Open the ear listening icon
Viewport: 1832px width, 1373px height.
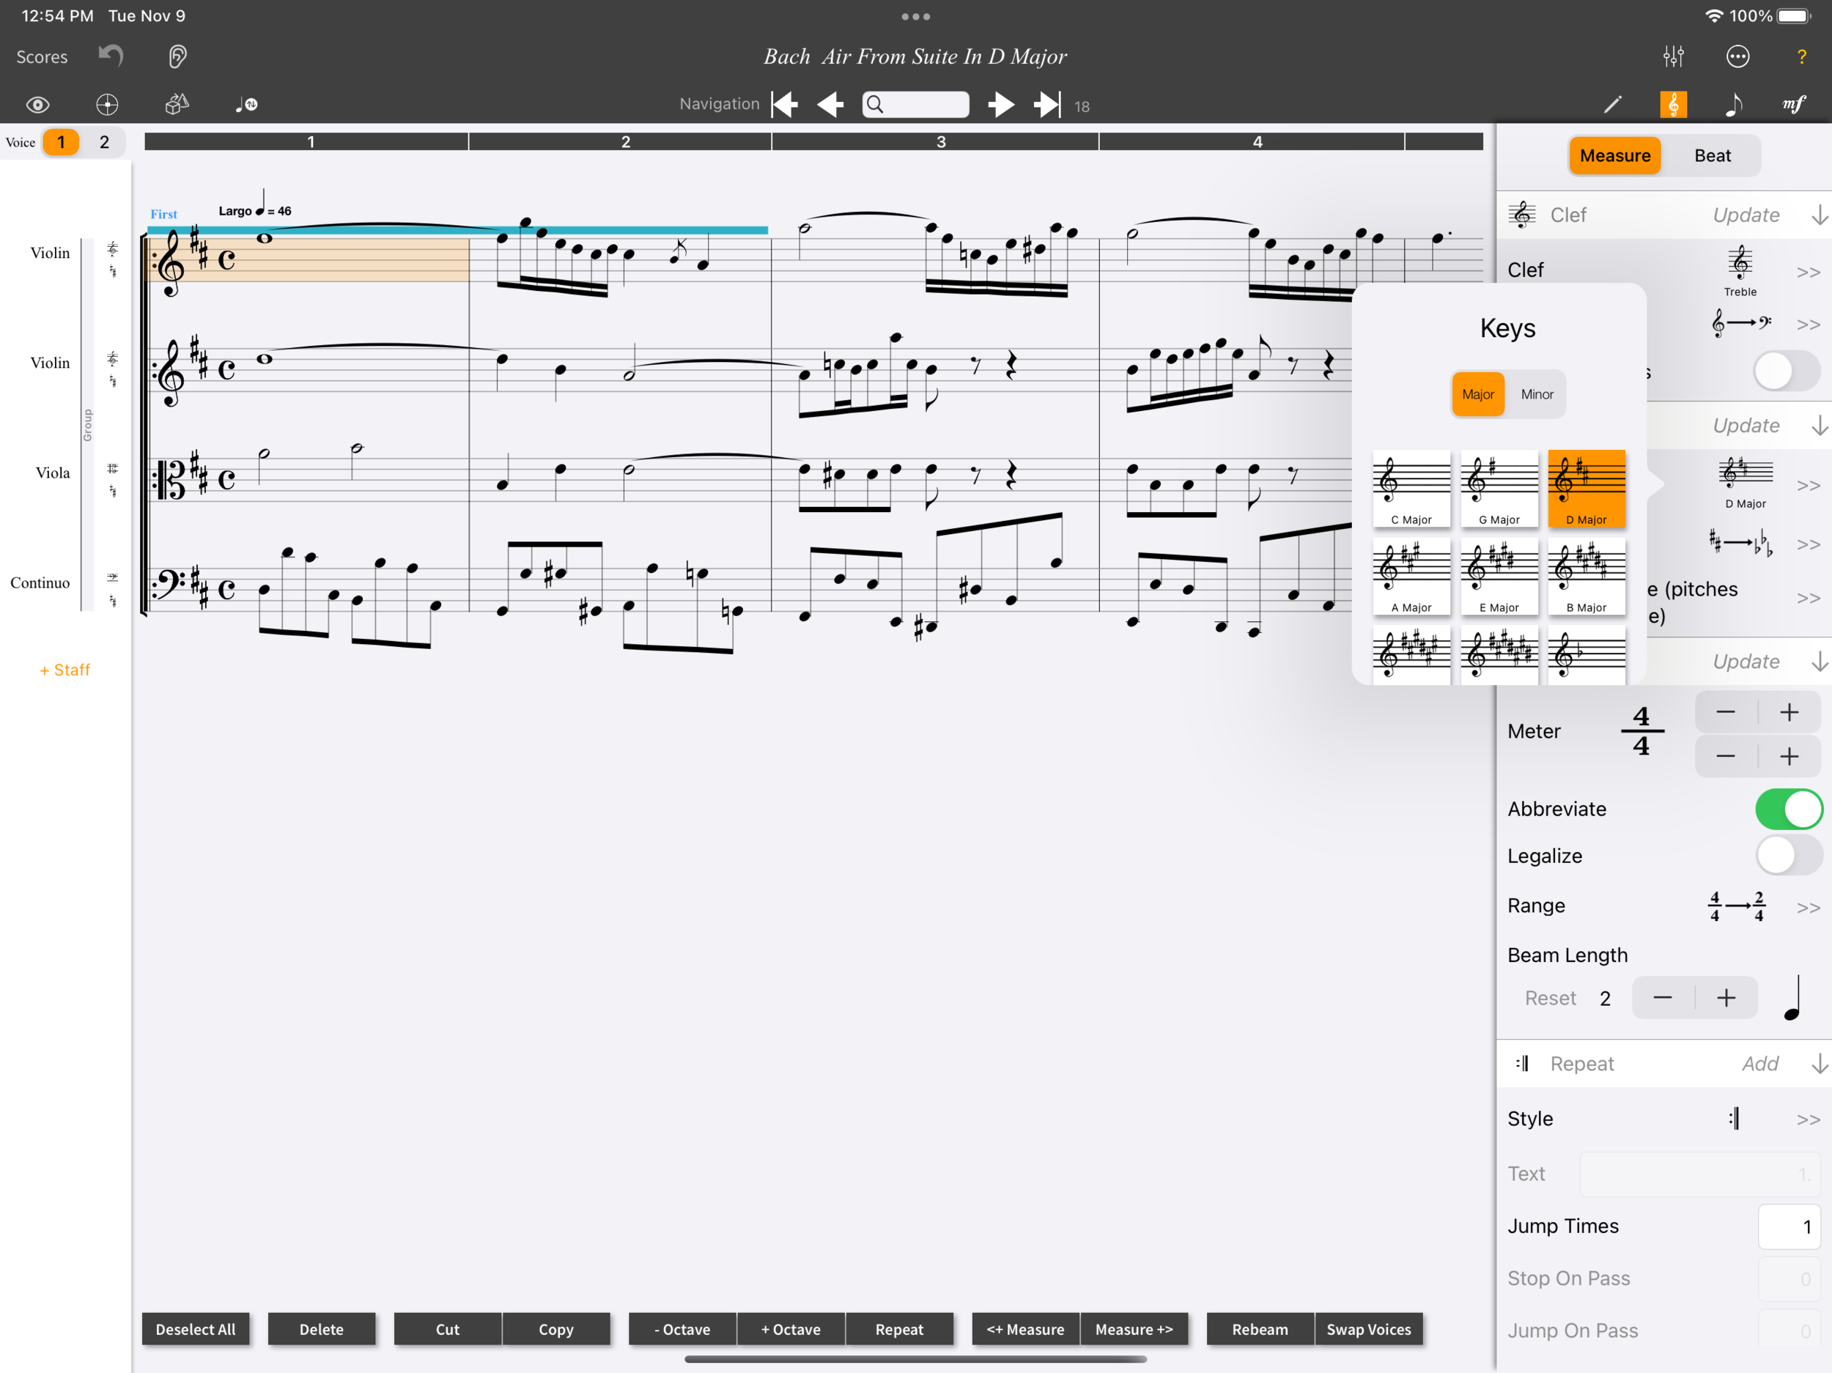[x=177, y=56]
